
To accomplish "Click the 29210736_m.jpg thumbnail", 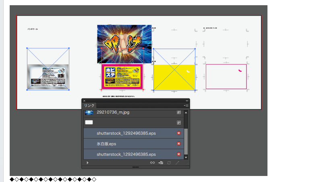I will pos(89,112).
